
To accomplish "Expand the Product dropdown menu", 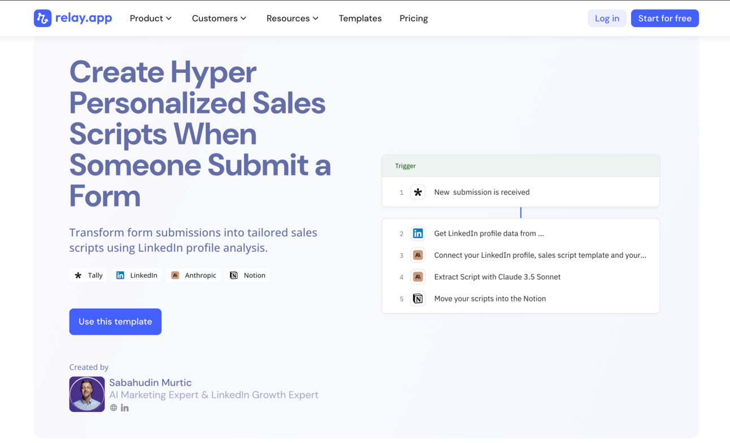I will pos(151,19).
